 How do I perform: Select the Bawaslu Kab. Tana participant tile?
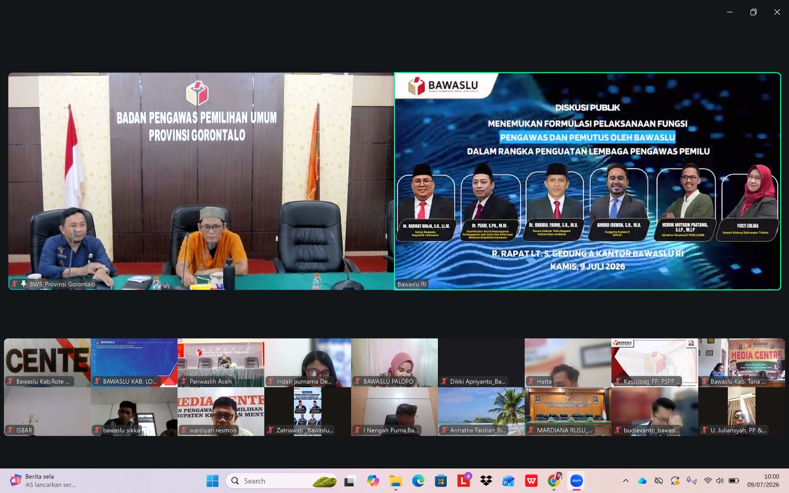[742, 362]
